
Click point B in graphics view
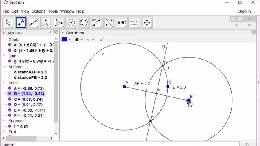pos(188,101)
